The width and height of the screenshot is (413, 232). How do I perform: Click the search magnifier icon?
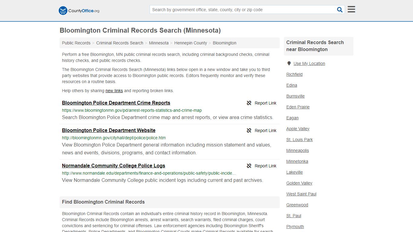340,10
